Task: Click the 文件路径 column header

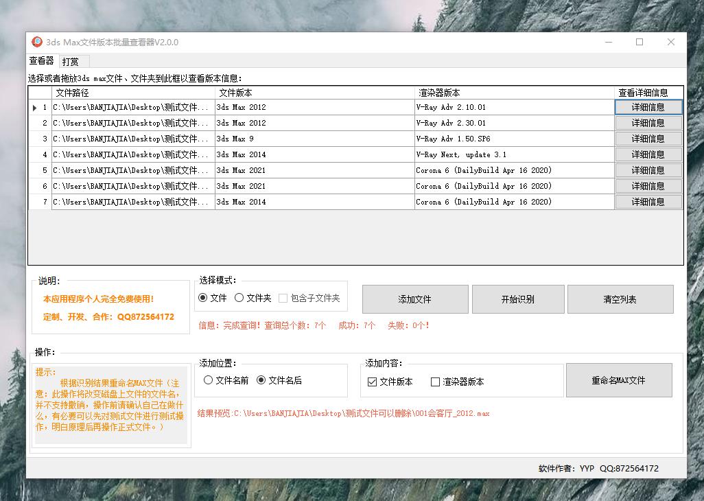Action: pyautogui.click(x=133, y=93)
